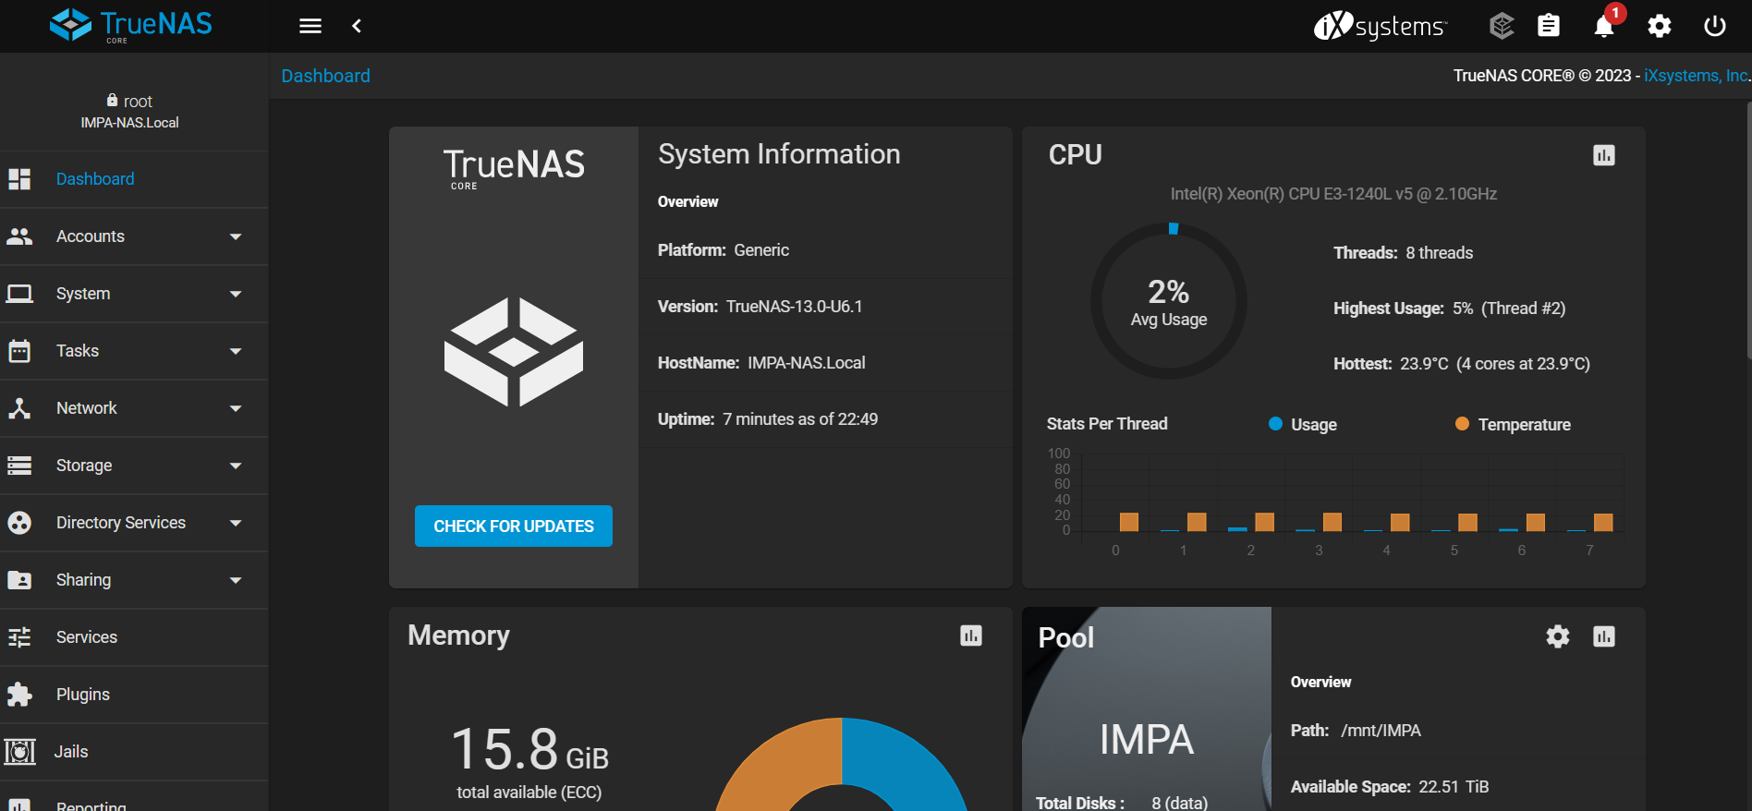Viewport: 1752px width, 811px height.
Task: Open Pool reports chart icon
Action: pos(1604,636)
